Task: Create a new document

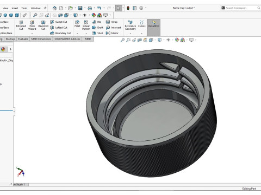Action: pos(61,8)
